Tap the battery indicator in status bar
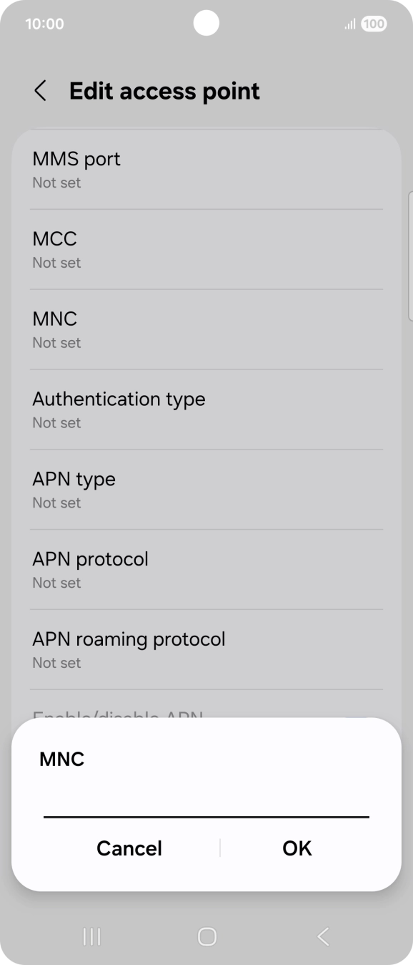This screenshot has width=413, height=965. [374, 24]
